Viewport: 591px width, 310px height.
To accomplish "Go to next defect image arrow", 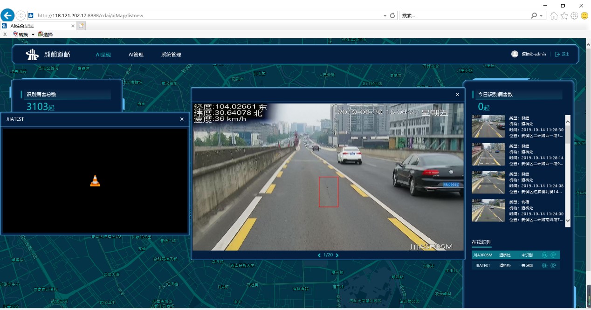I will click(337, 255).
